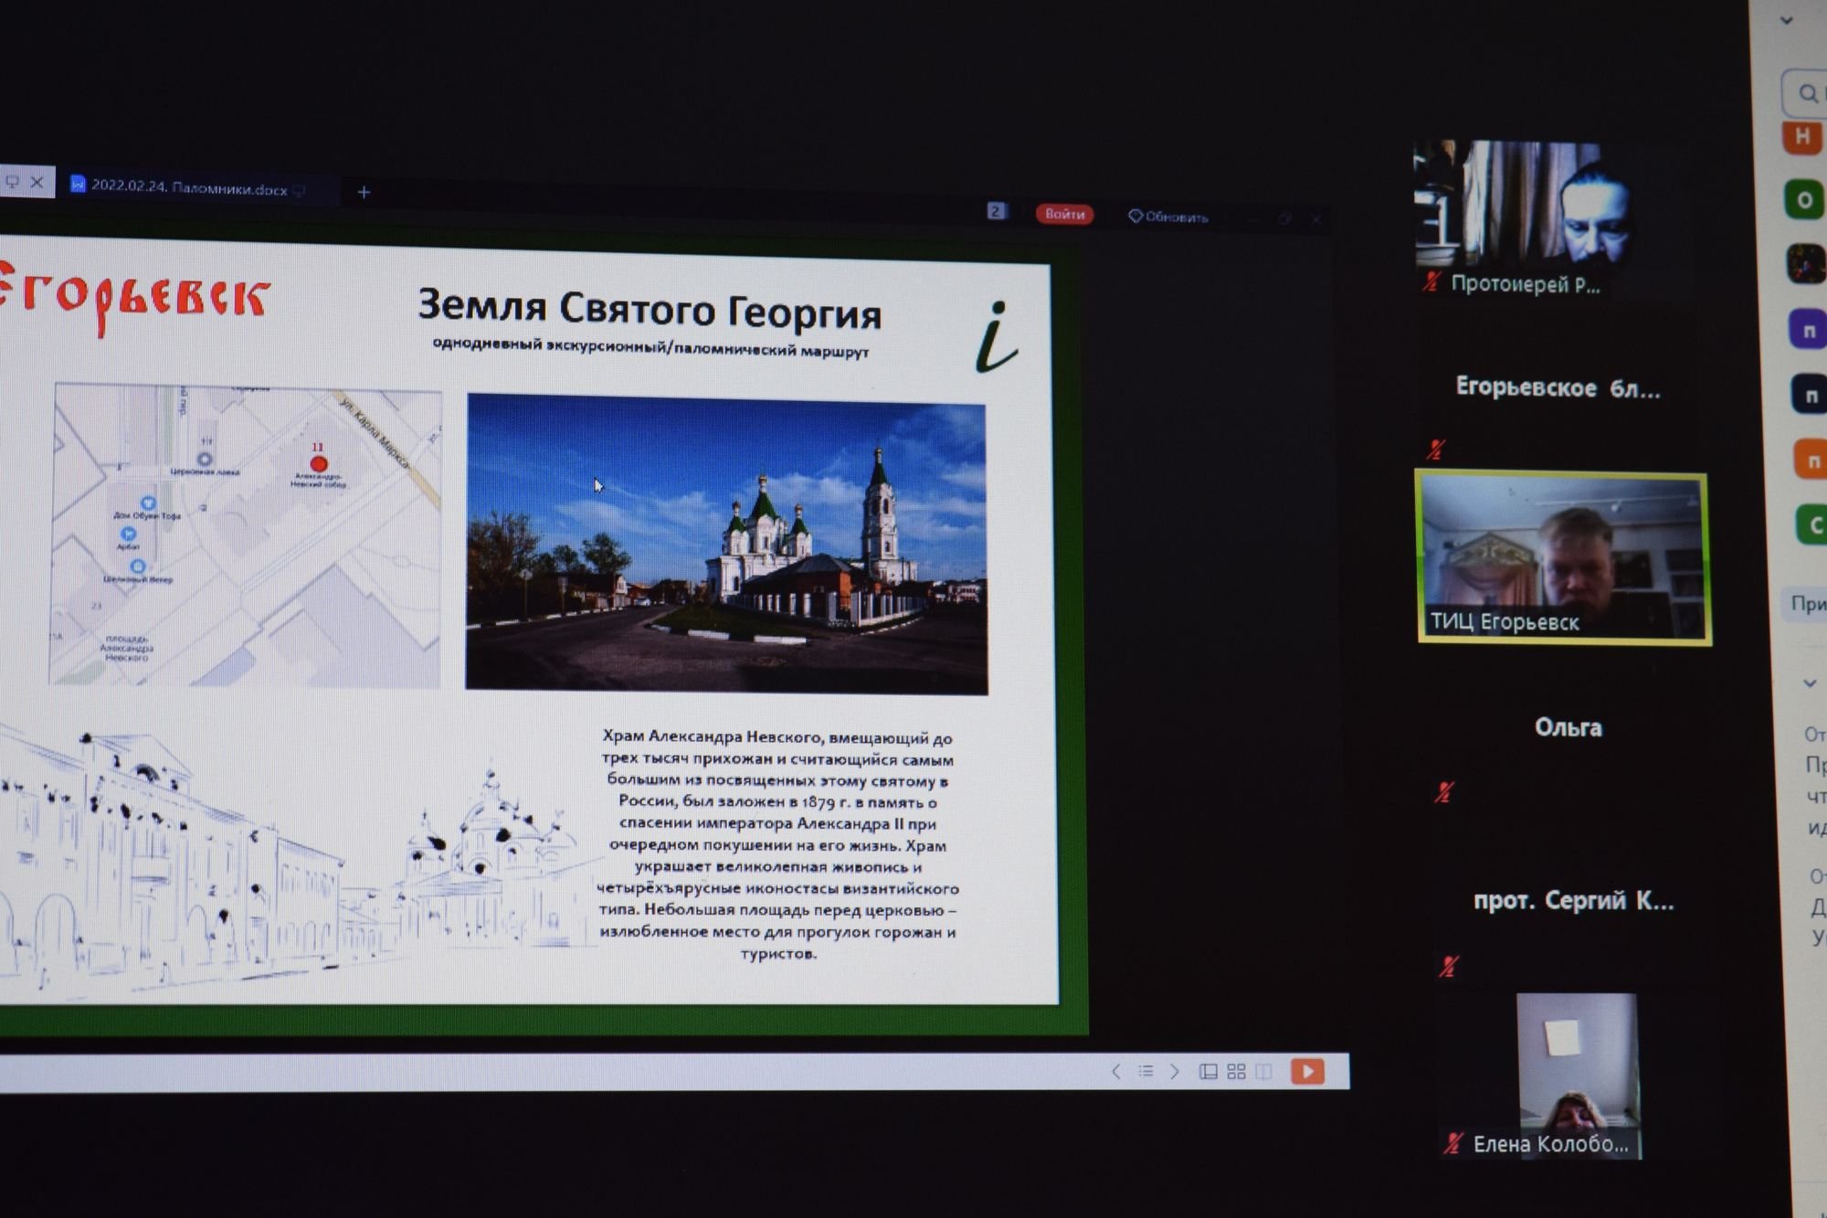Collapse participants panel top chevron
The width and height of the screenshot is (1827, 1218).
(1787, 20)
